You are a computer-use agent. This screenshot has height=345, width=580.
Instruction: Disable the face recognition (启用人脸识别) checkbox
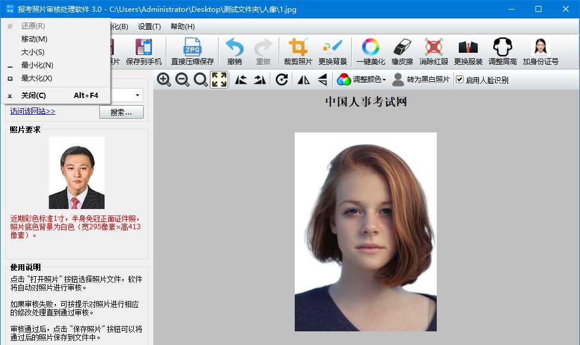click(x=459, y=80)
